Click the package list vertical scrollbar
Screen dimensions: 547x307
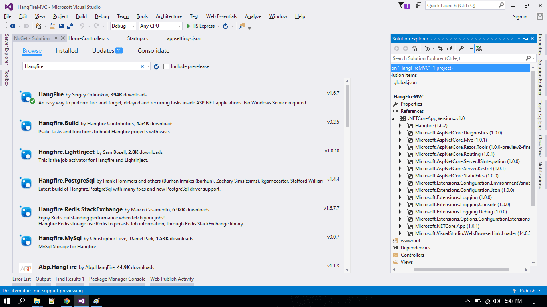347,106
